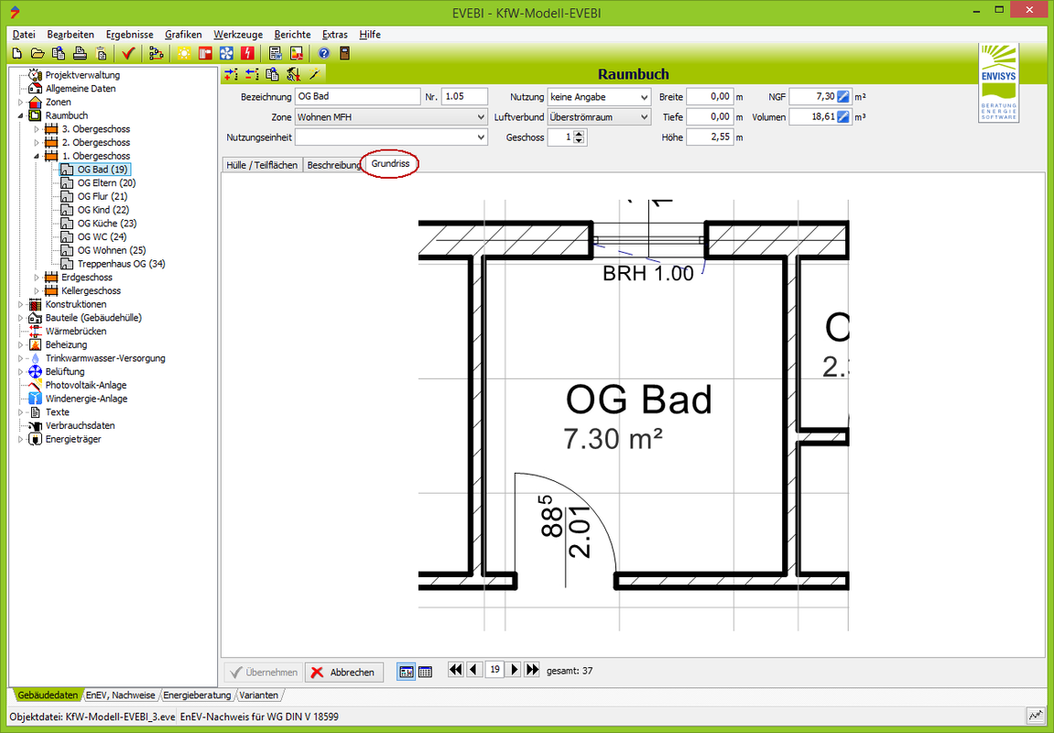This screenshot has width=1054, height=733.
Task: Select OG Küche (23) in the tree
Action: click(106, 223)
